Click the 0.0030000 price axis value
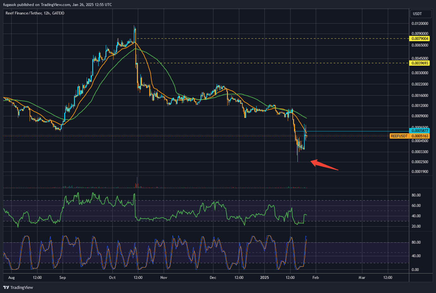 pos(420,73)
